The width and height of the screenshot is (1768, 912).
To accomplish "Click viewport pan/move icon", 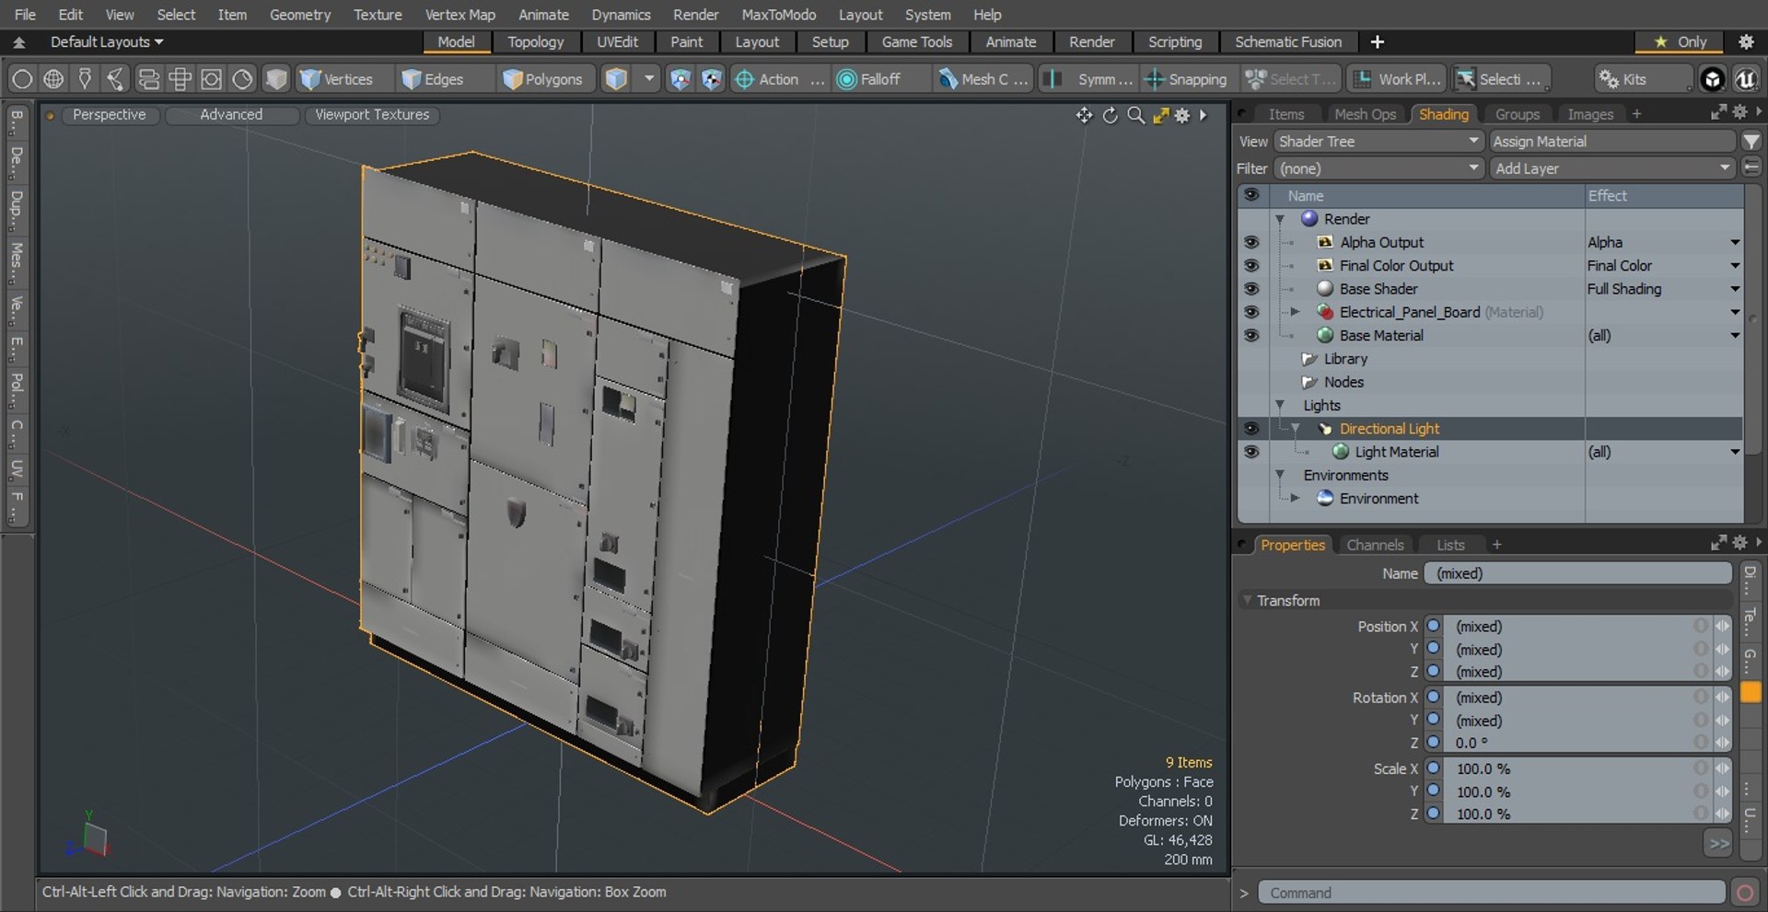I will (1084, 115).
